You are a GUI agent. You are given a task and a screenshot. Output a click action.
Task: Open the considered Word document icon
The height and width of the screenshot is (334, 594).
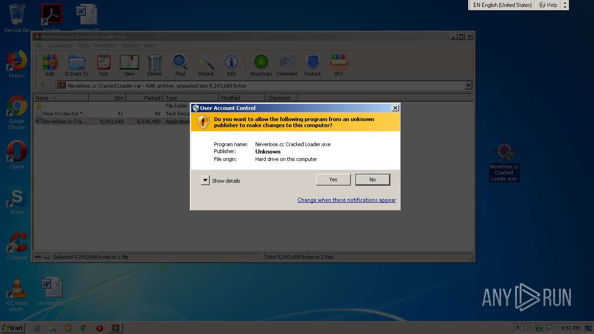52,292
